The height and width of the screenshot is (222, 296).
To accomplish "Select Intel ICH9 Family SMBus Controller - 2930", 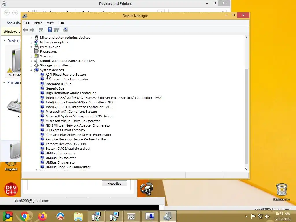I will tap(80, 102).
